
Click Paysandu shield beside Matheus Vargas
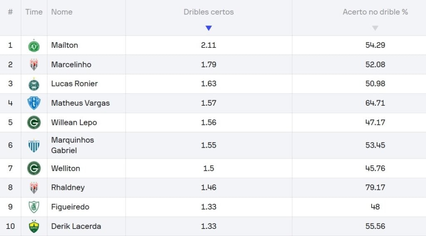pos(34,103)
